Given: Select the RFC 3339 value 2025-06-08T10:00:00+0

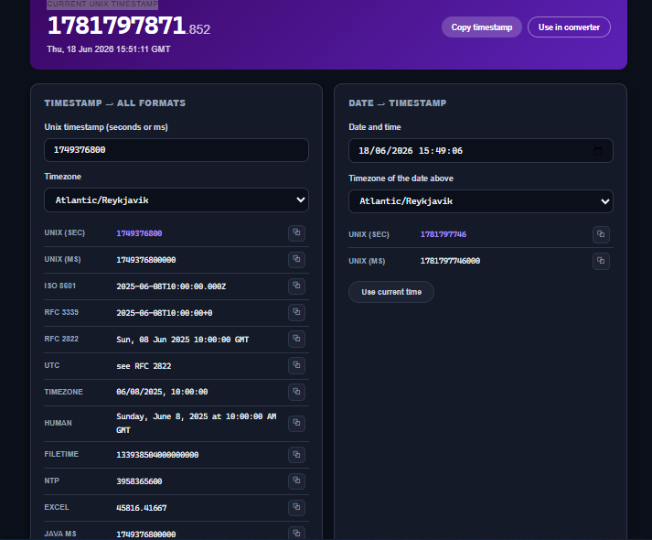Looking at the screenshot, I should (x=165, y=313).
